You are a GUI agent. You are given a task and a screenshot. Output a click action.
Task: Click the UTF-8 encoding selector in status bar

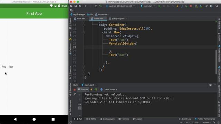click(195, 123)
